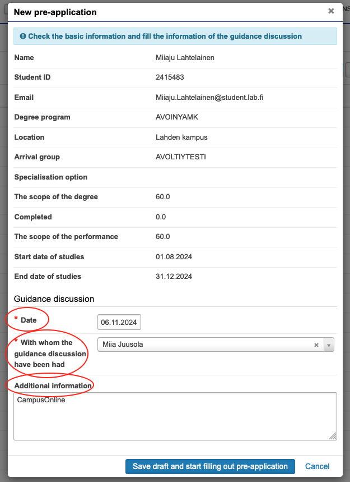Screen dimensions: 350x482
Task: Click the Student ID number 2415483
Action: tap(170, 77)
